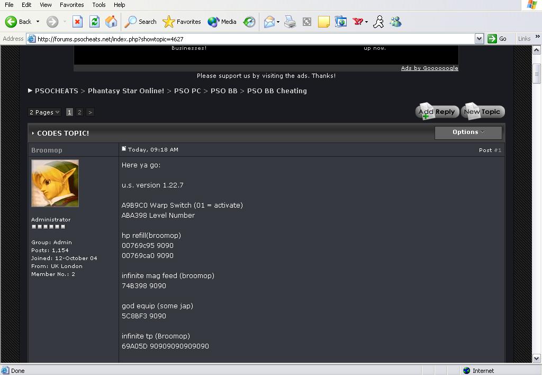Refresh the page with the green arrows icon
The image size is (542, 375).
(94, 22)
